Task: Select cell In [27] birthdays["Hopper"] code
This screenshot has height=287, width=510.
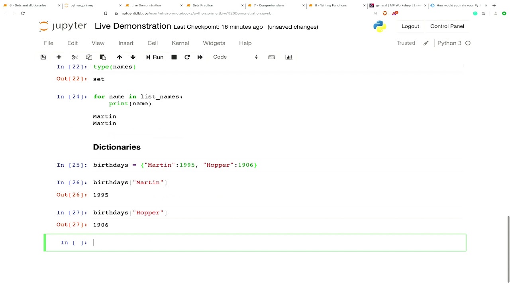Action: click(x=130, y=212)
